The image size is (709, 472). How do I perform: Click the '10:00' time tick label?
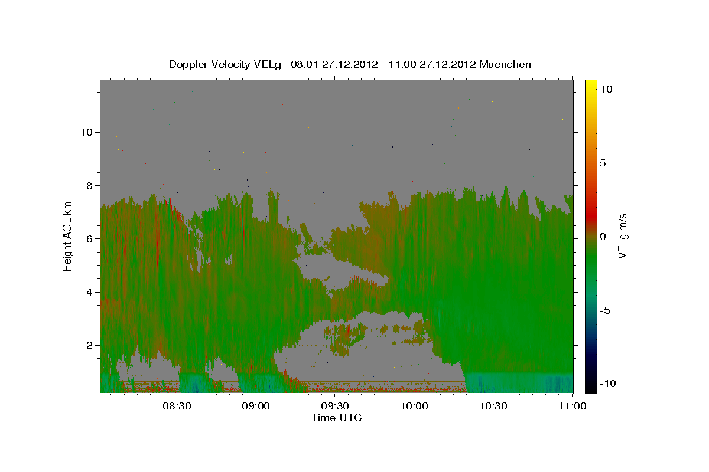414,406
